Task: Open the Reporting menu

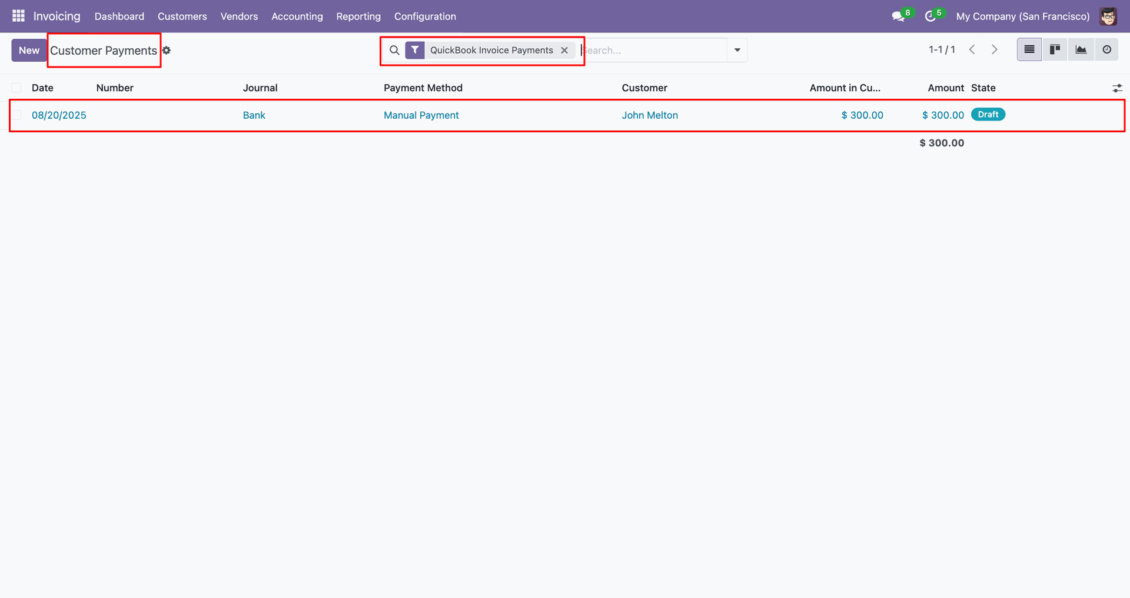Action: [358, 16]
